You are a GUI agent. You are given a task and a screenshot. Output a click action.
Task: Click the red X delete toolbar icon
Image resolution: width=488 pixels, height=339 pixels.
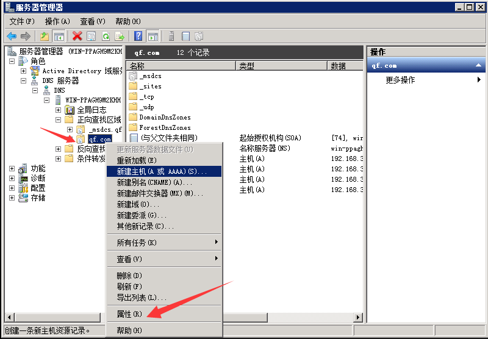point(77,37)
